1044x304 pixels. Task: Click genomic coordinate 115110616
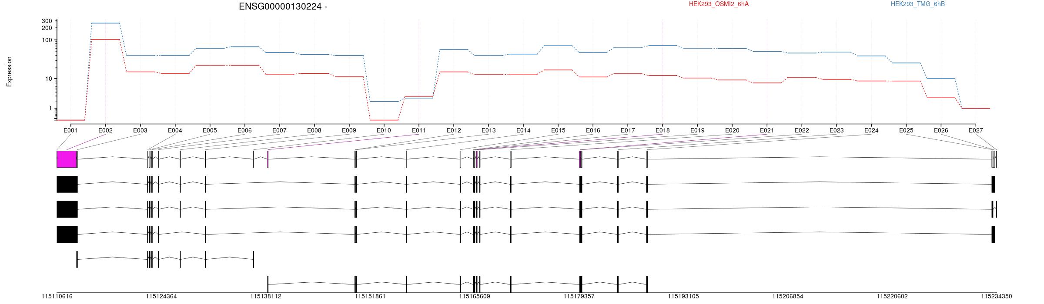[x=57, y=297]
